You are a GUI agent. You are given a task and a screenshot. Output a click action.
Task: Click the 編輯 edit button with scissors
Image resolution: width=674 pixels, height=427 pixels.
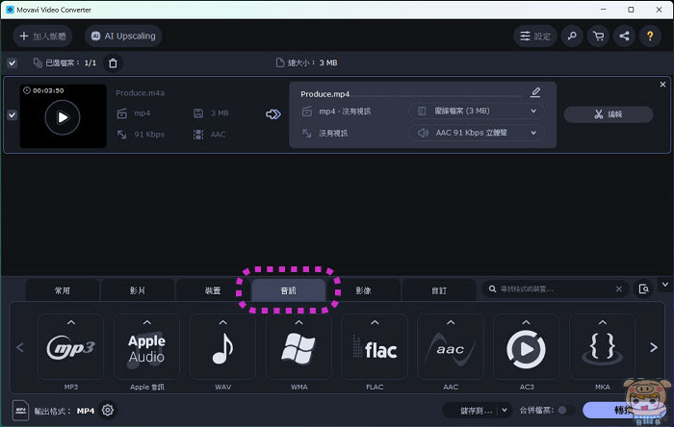tap(609, 114)
